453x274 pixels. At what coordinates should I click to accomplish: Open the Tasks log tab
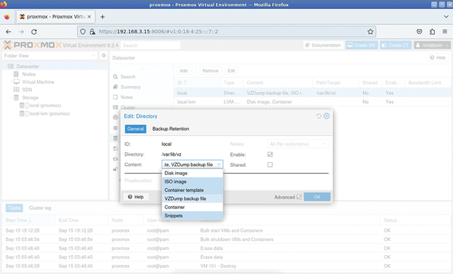[x=14, y=208]
